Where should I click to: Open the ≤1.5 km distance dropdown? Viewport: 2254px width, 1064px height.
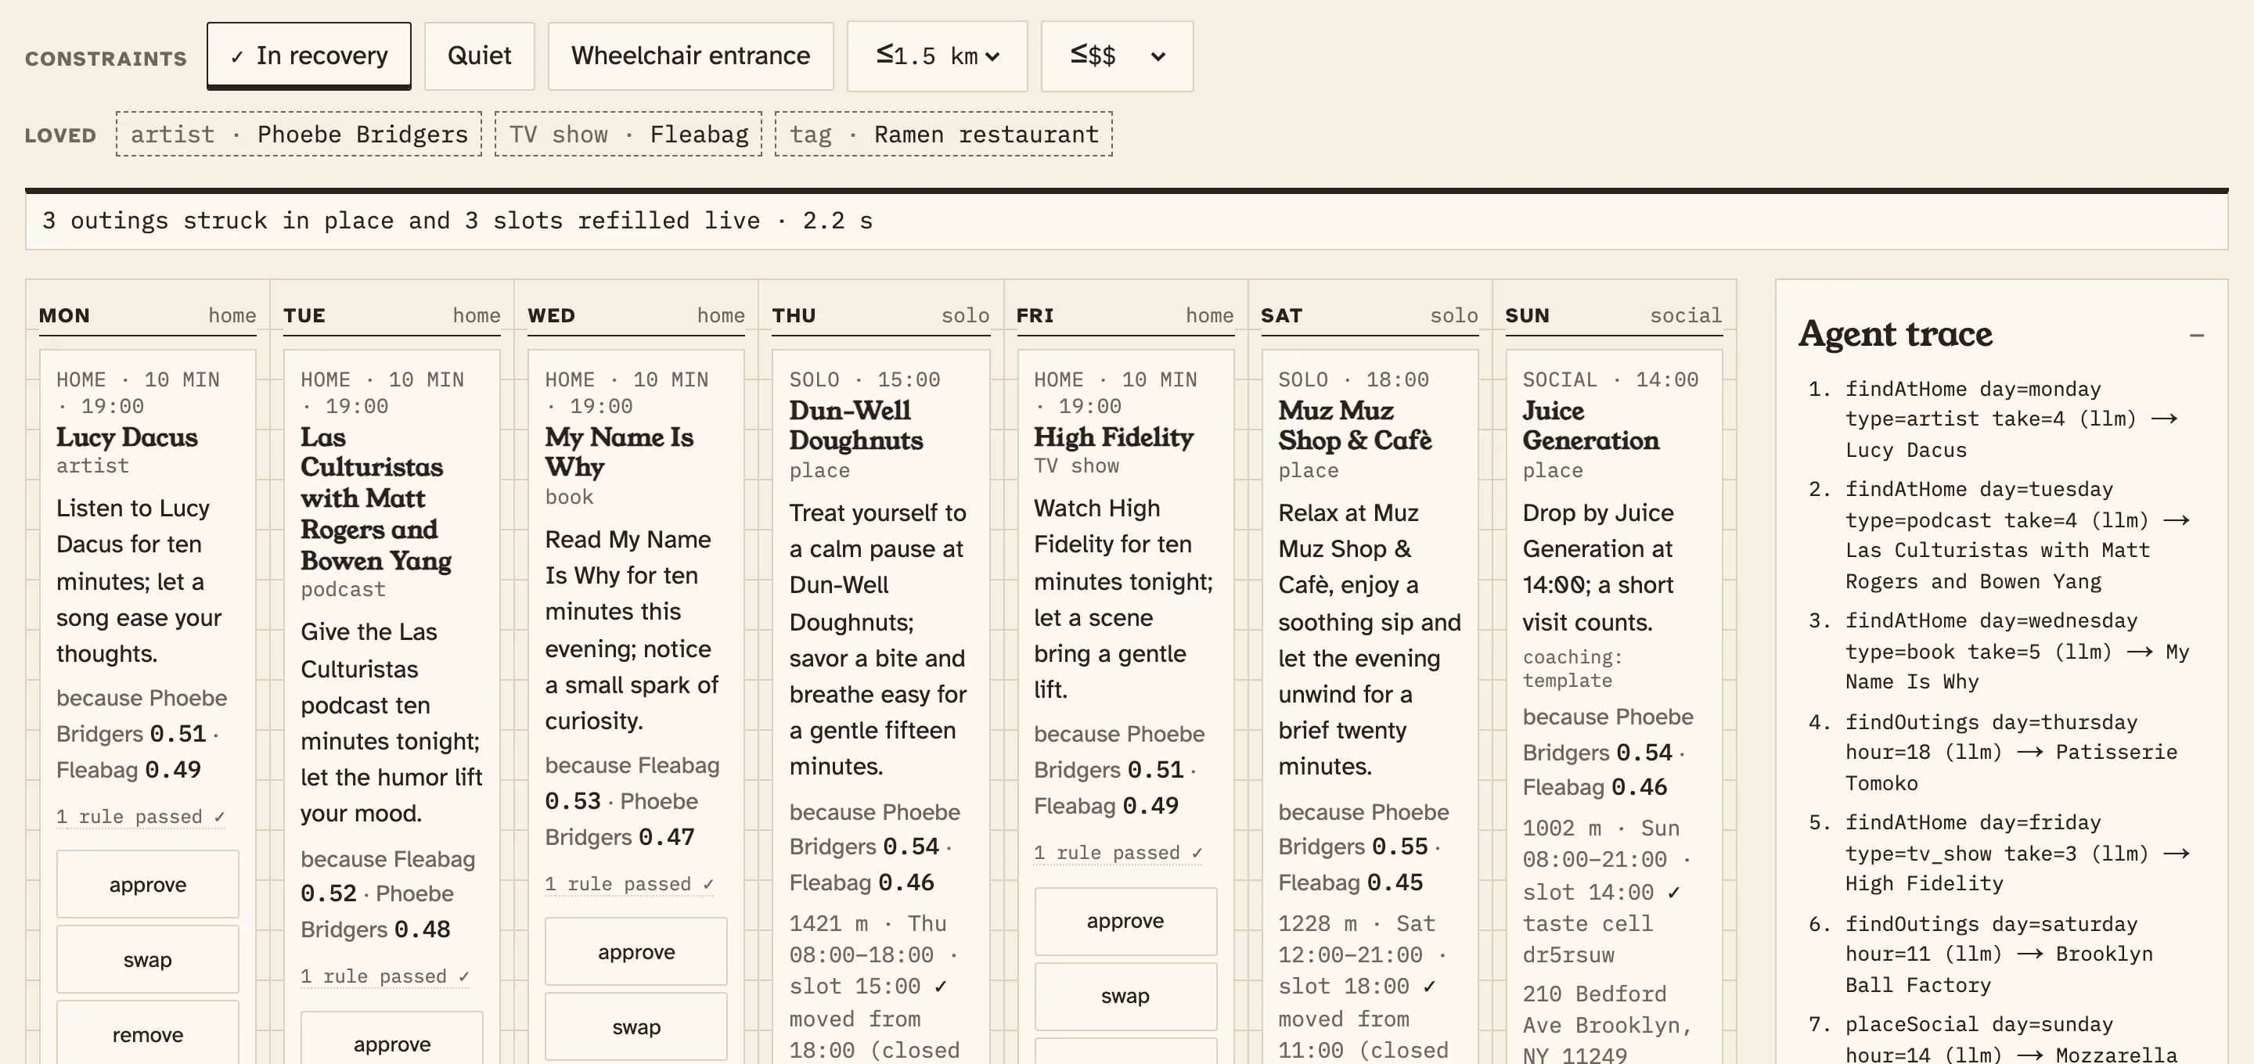coord(937,56)
